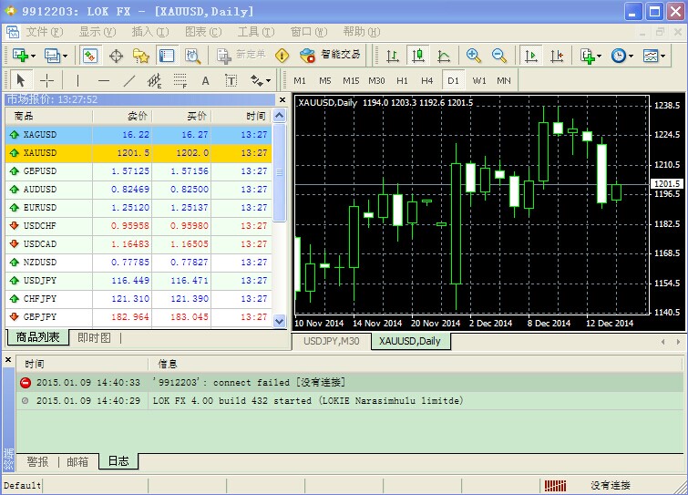Select the cursor arrow tool
688x495 pixels.
tap(20, 81)
